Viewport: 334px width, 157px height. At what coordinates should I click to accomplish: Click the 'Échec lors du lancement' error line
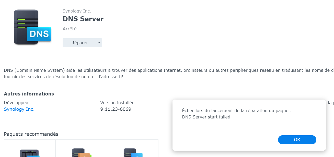237,111
